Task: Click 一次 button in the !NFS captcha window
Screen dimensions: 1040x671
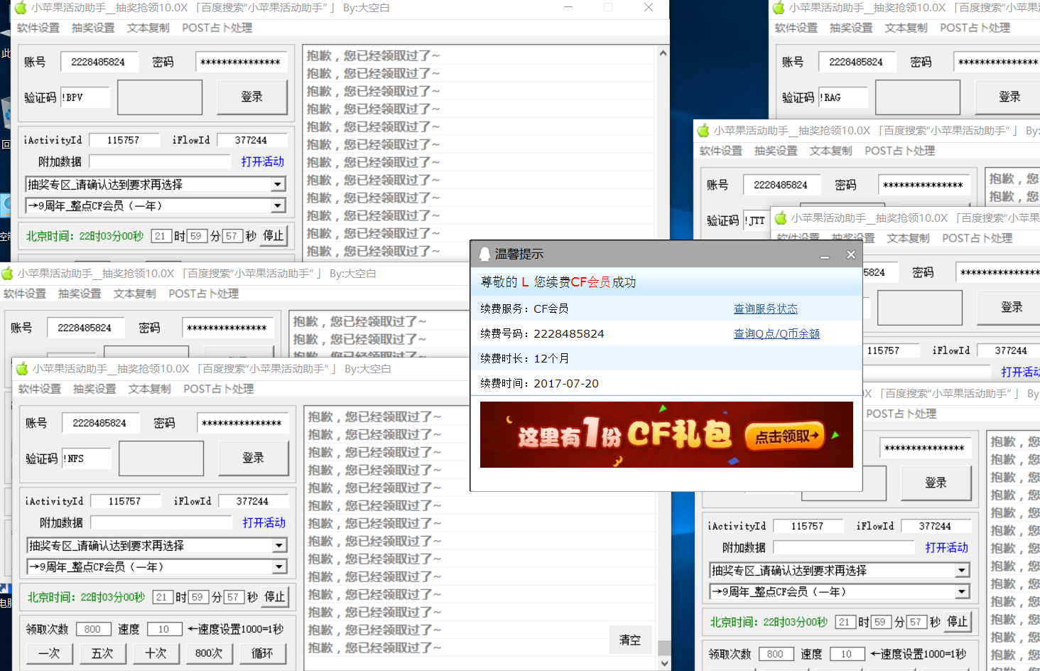Action: (49, 653)
